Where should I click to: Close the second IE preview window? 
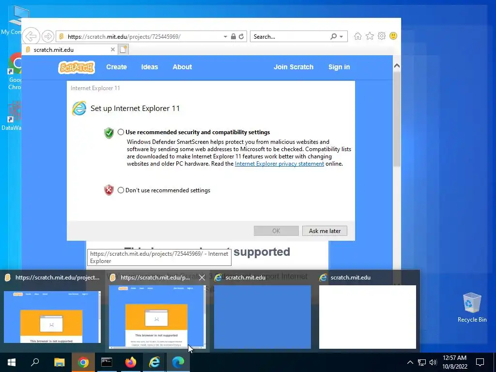[x=202, y=278]
